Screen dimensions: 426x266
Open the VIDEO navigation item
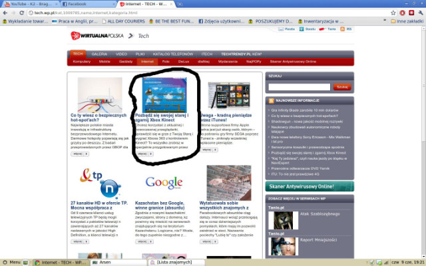click(121, 54)
